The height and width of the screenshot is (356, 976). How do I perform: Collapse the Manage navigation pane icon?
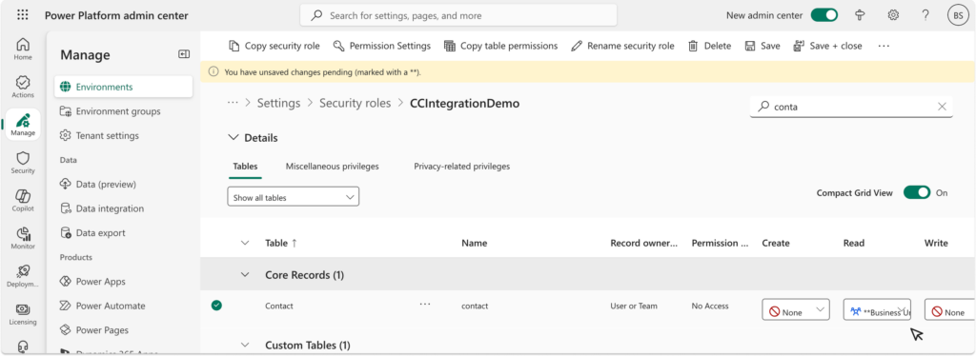(184, 54)
